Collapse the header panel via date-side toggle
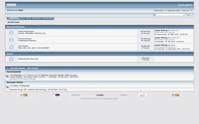This screenshot has width=199, height=124. click(x=191, y=10)
